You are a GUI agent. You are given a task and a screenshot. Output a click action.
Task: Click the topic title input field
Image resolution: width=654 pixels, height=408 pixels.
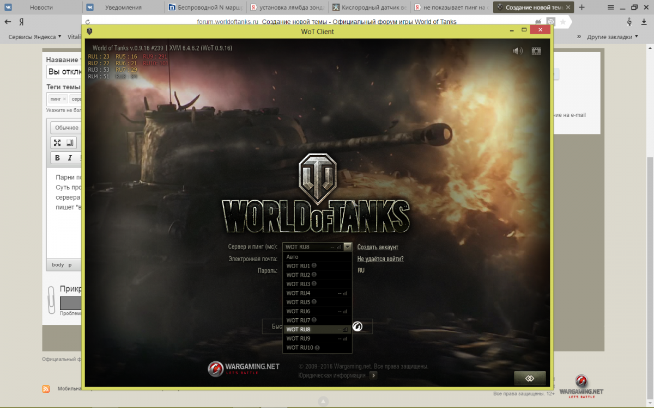click(64, 71)
